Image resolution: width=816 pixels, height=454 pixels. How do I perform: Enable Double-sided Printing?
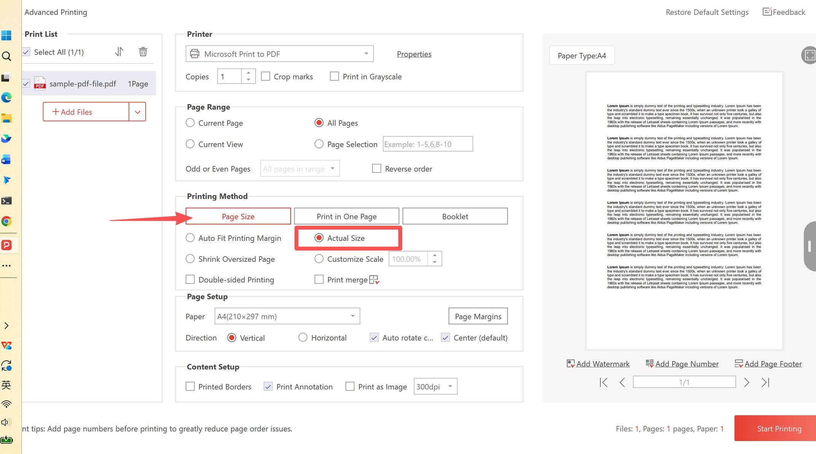[190, 280]
